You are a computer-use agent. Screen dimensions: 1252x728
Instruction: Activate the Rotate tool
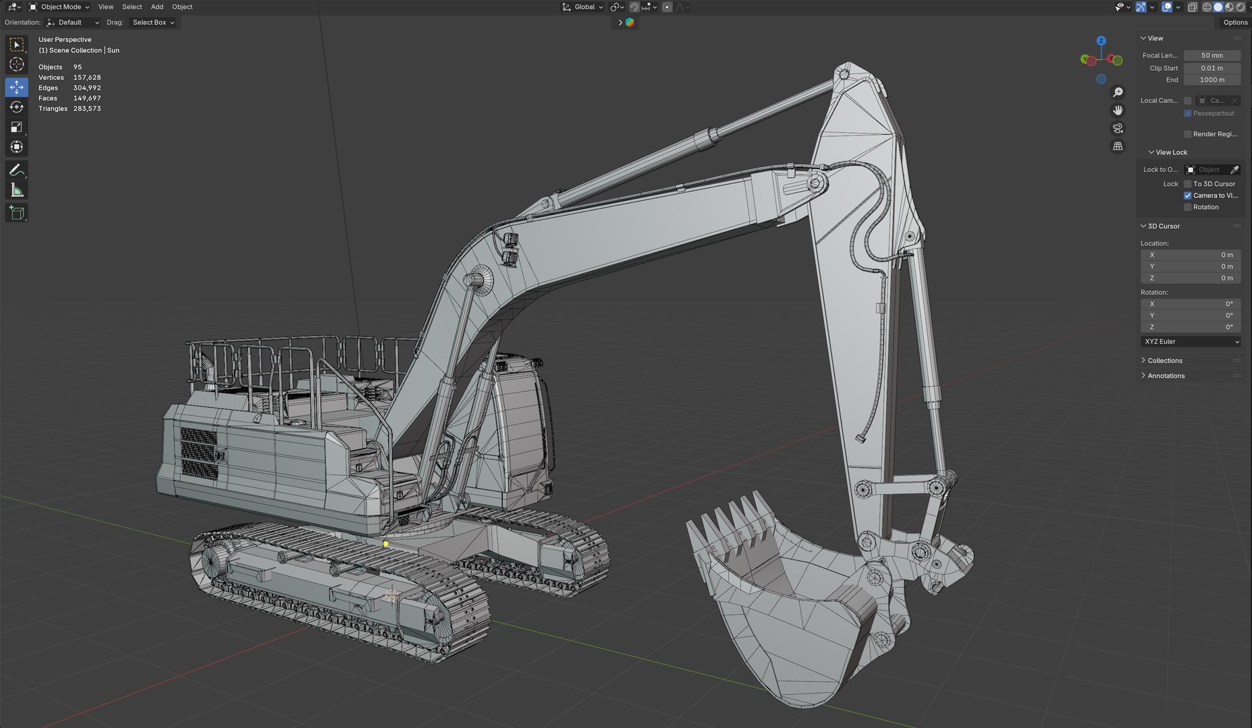(x=17, y=107)
